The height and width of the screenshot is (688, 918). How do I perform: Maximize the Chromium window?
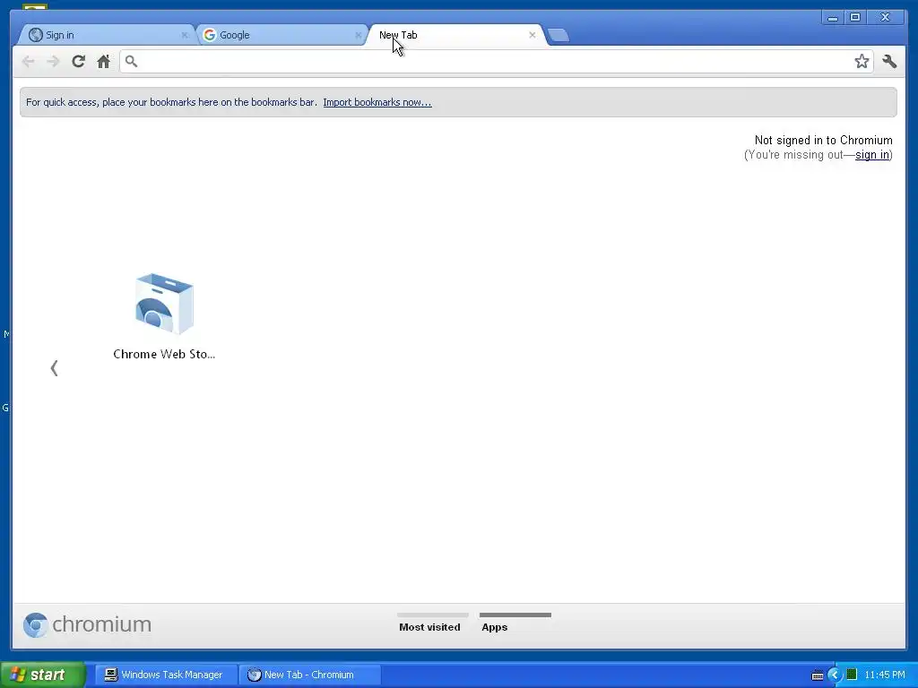pyautogui.click(x=854, y=18)
